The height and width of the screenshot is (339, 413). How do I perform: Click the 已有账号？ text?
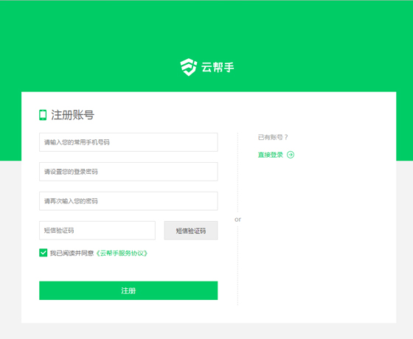tap(273, 137)
